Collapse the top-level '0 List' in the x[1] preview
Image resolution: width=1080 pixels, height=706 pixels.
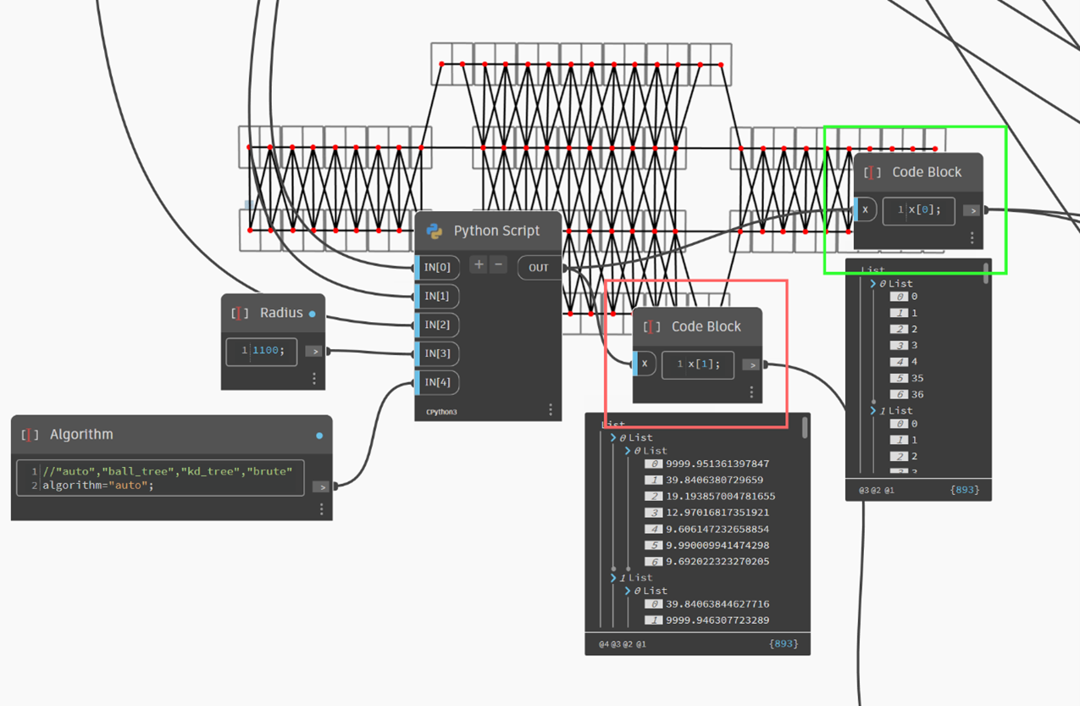tap(613, 438)
